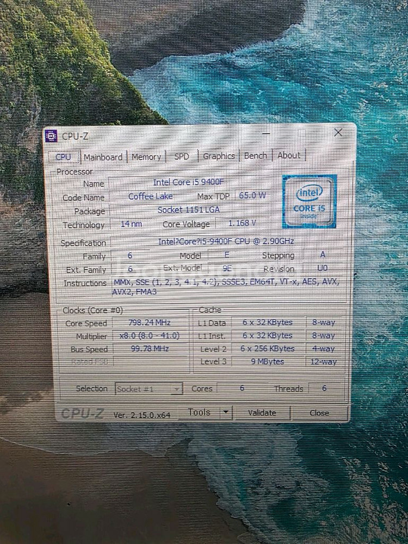Click the Tools button
The width and height of the screenshot is (408, 544).
199,412
